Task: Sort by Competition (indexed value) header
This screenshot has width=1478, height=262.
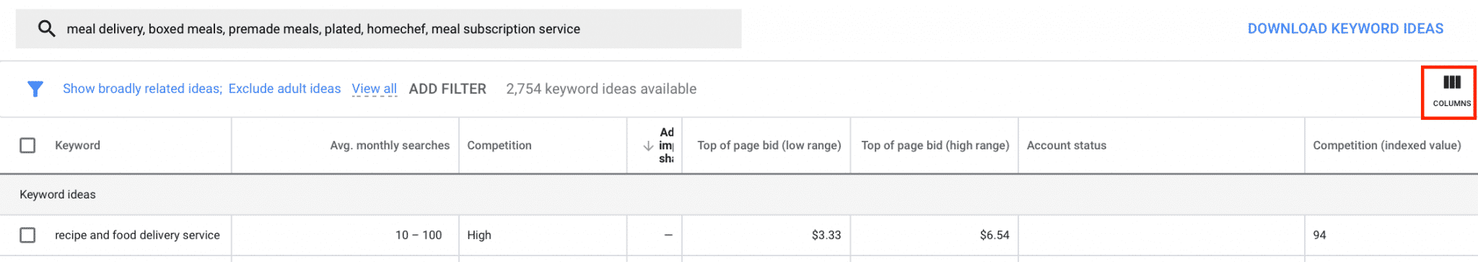Action: click(1387, 145)
